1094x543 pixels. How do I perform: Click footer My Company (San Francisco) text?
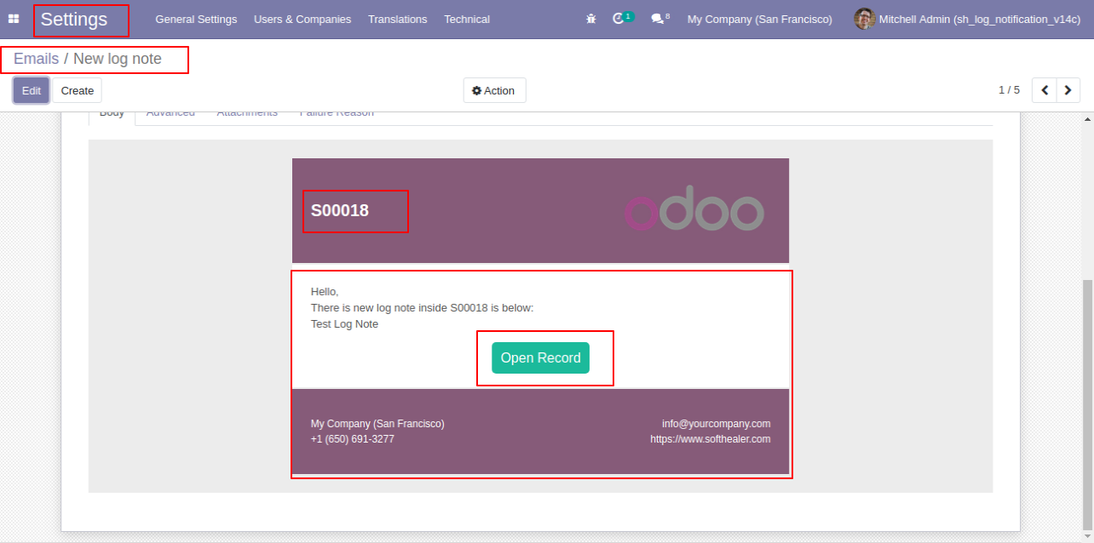coord(377,424)
